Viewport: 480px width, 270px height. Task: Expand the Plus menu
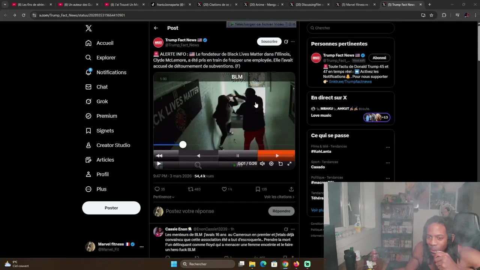(x=96, y=189)
